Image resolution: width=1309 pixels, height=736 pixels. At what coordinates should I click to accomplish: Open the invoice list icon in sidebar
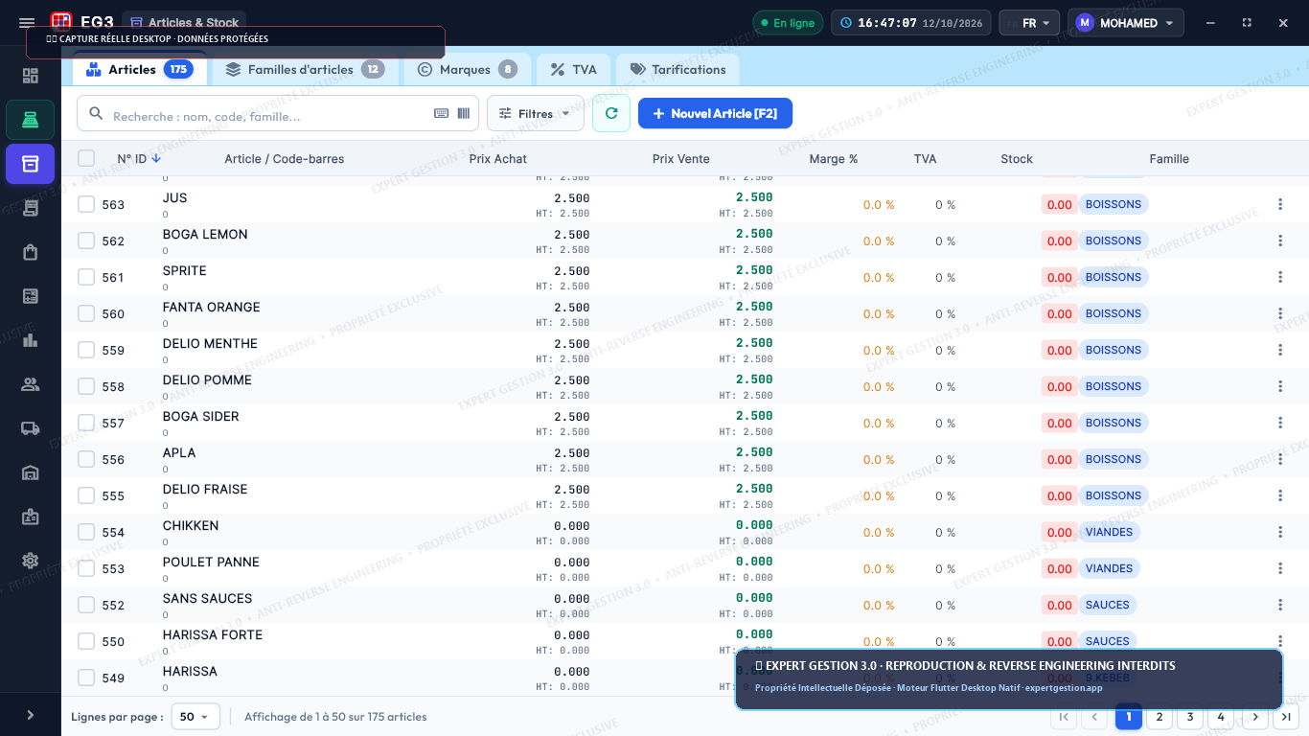31,296
